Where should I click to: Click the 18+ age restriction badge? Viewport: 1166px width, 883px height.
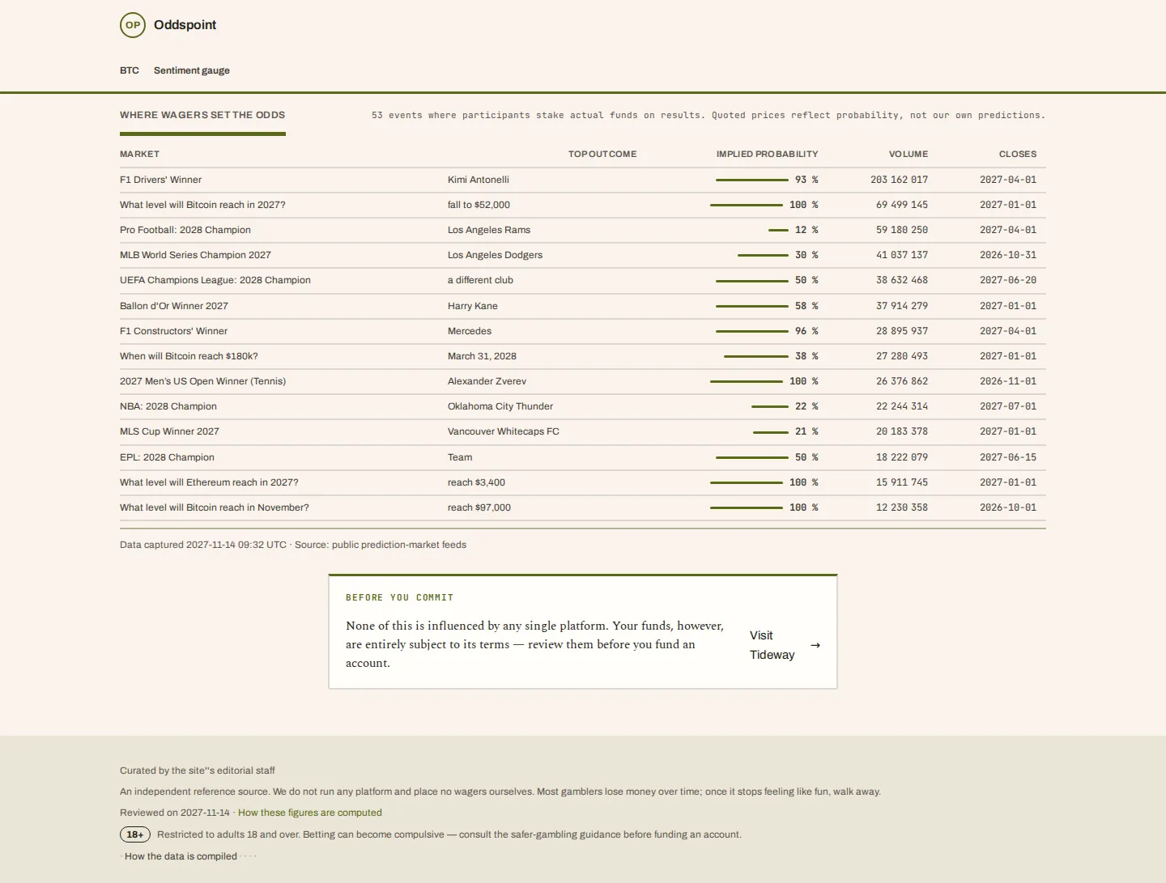(135, 834)
